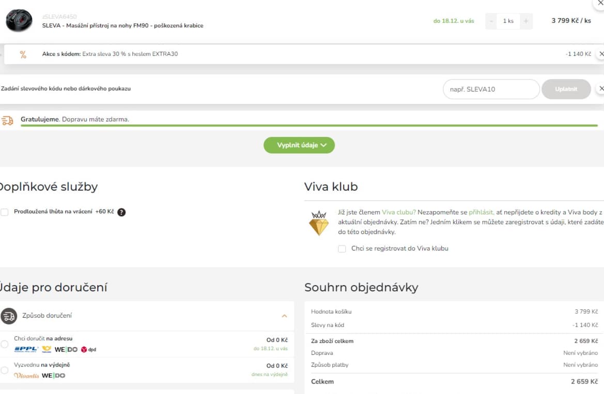Decrease quantity with the minus button
Screen dimensions: 604x394
[491, 21]
